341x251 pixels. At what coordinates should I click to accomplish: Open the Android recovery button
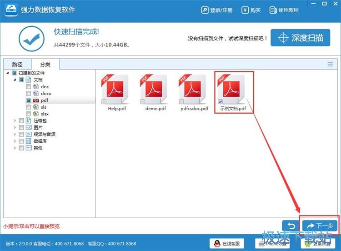[x=318, y=243]
